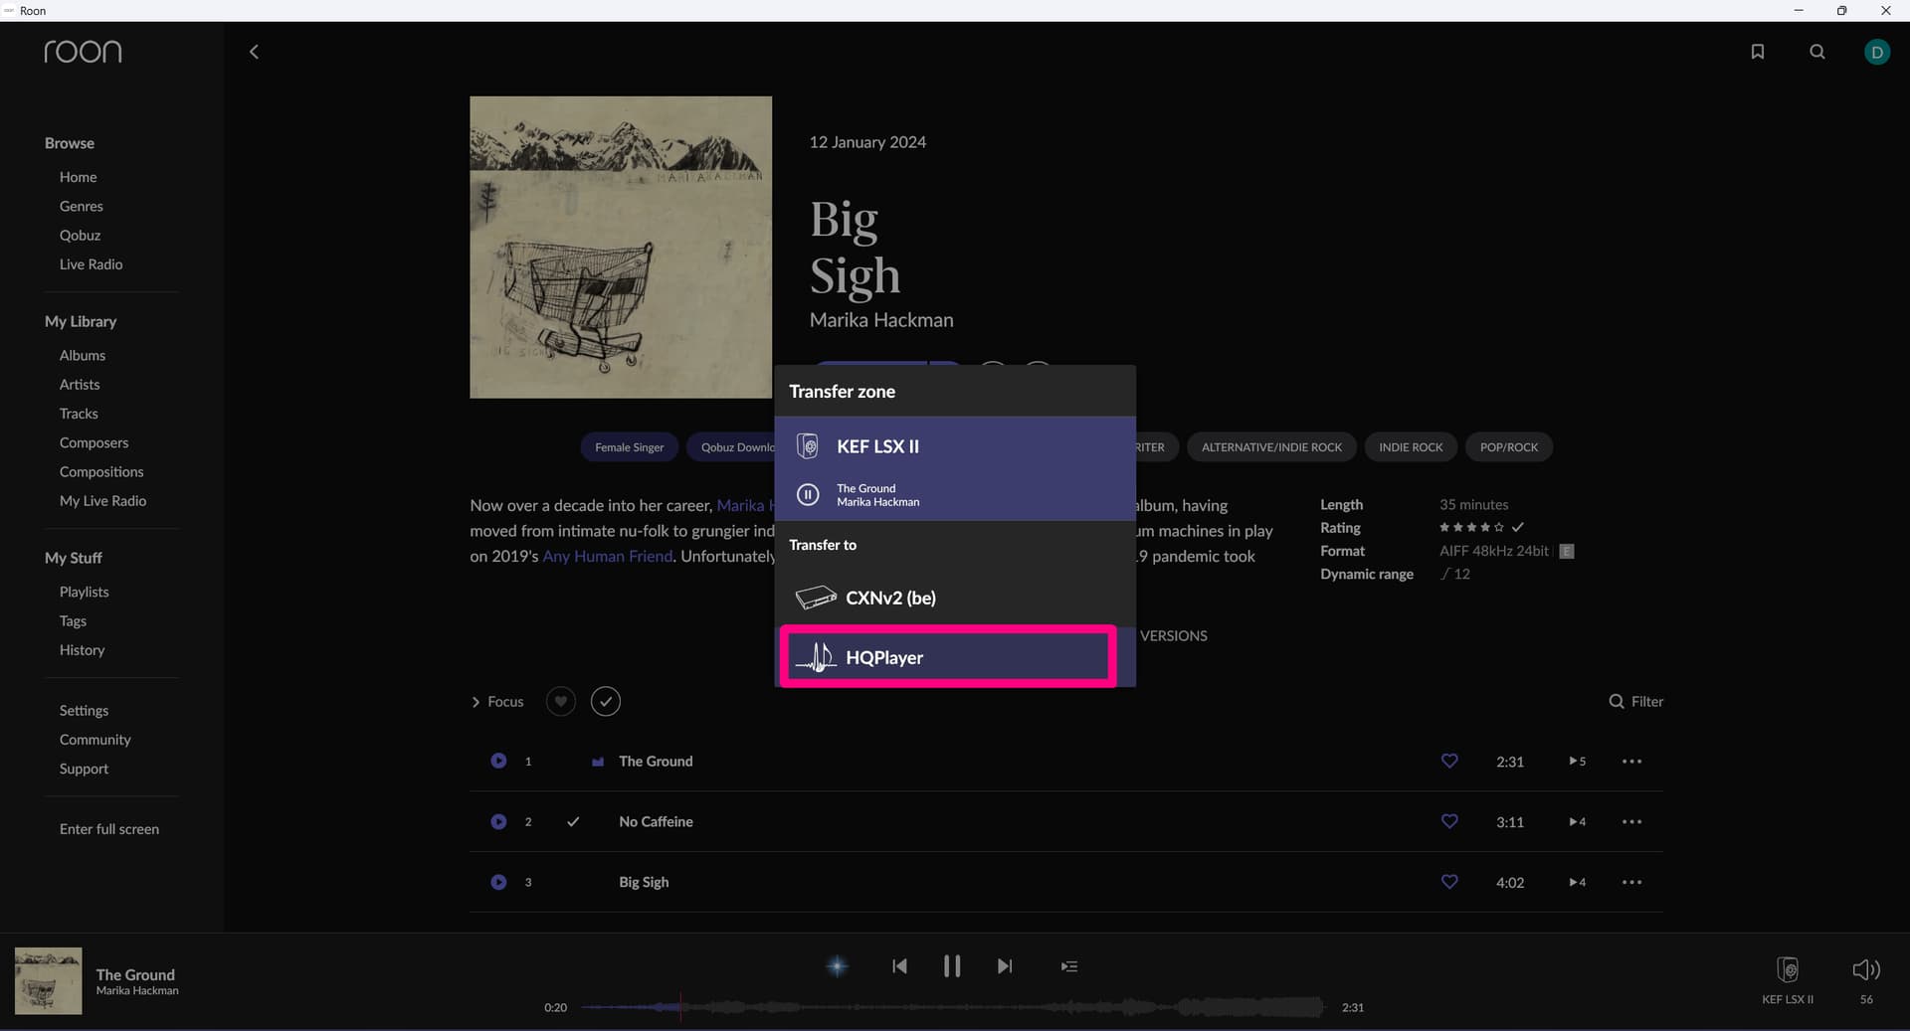The height and width of the screenshot is (1031, 1910).
Task: Open now playing title The Ground in footer
Action: 135,974
